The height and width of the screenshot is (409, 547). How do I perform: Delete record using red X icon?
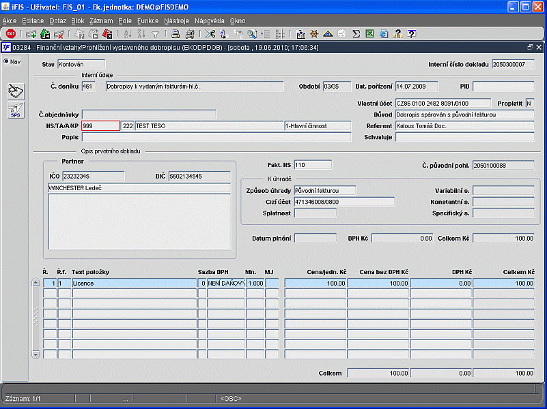[59, 34]
